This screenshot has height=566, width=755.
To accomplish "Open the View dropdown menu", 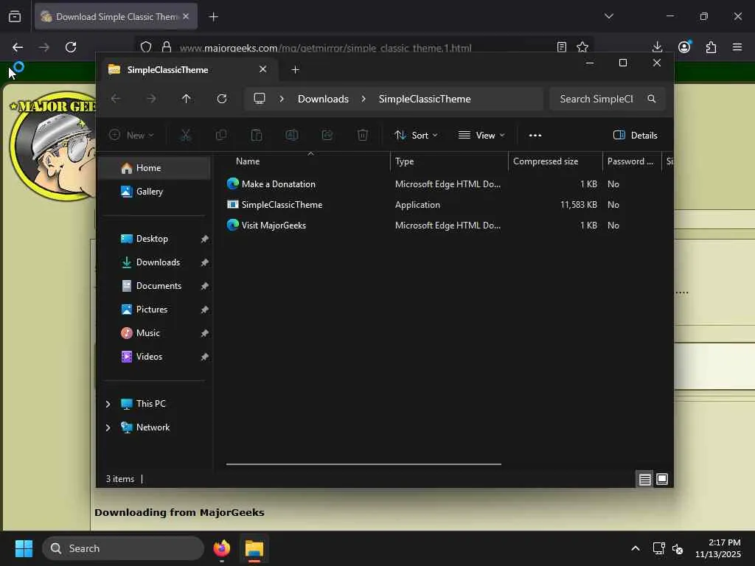I will [481, 136].
